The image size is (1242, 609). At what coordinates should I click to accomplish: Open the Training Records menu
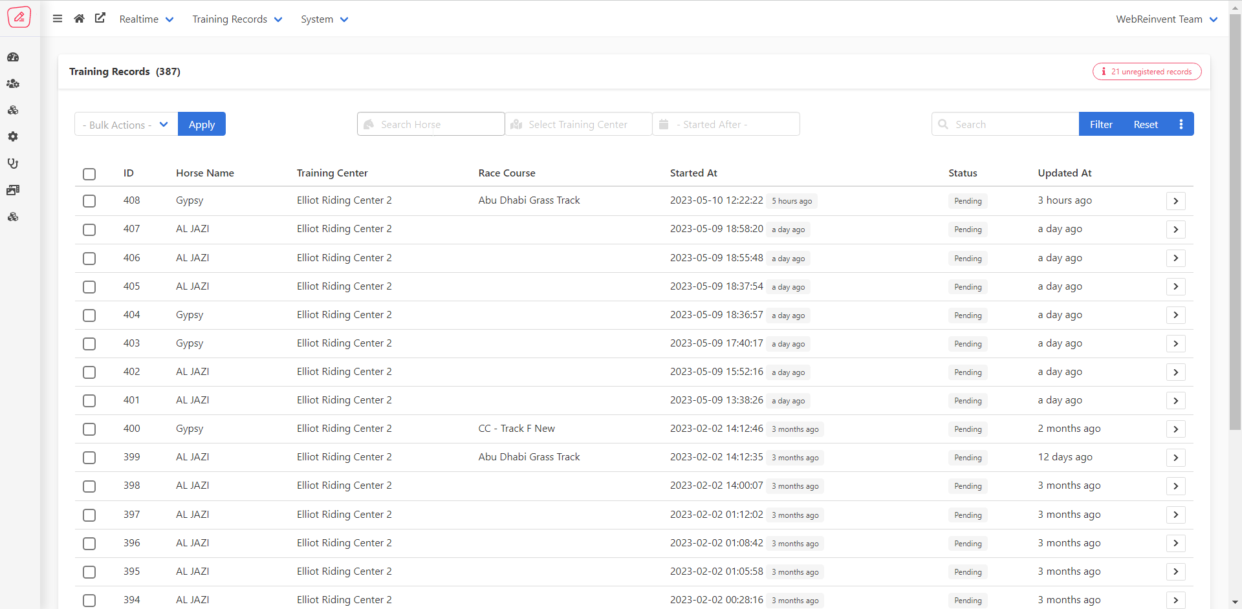point(237,19)
